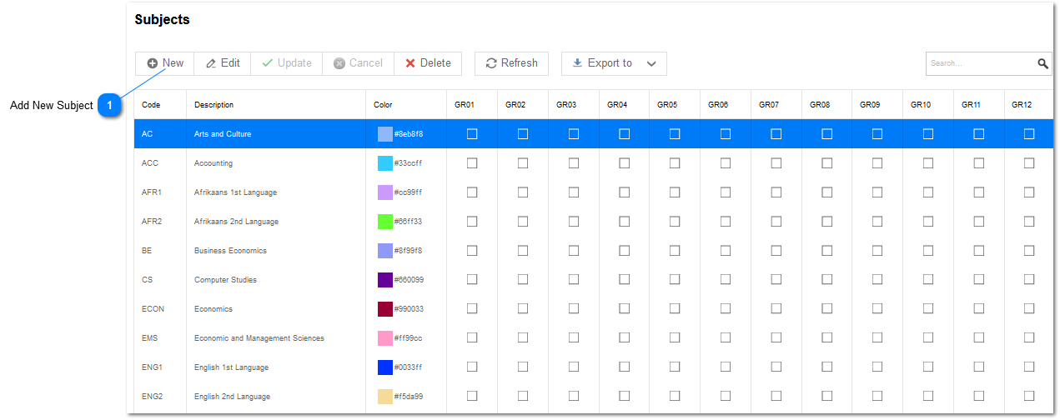Select the Accounting description cell
Viewport: 1060px width, 420px height.
click(x=276, y=163)
